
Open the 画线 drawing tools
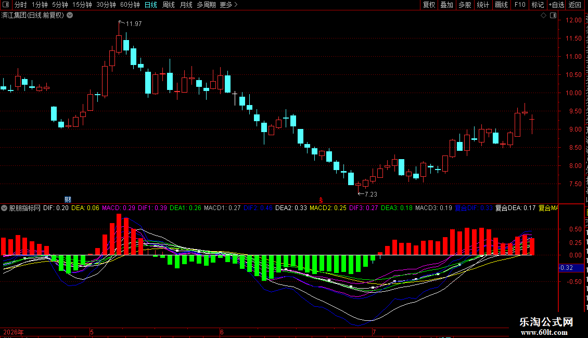(x=501, y=5)
